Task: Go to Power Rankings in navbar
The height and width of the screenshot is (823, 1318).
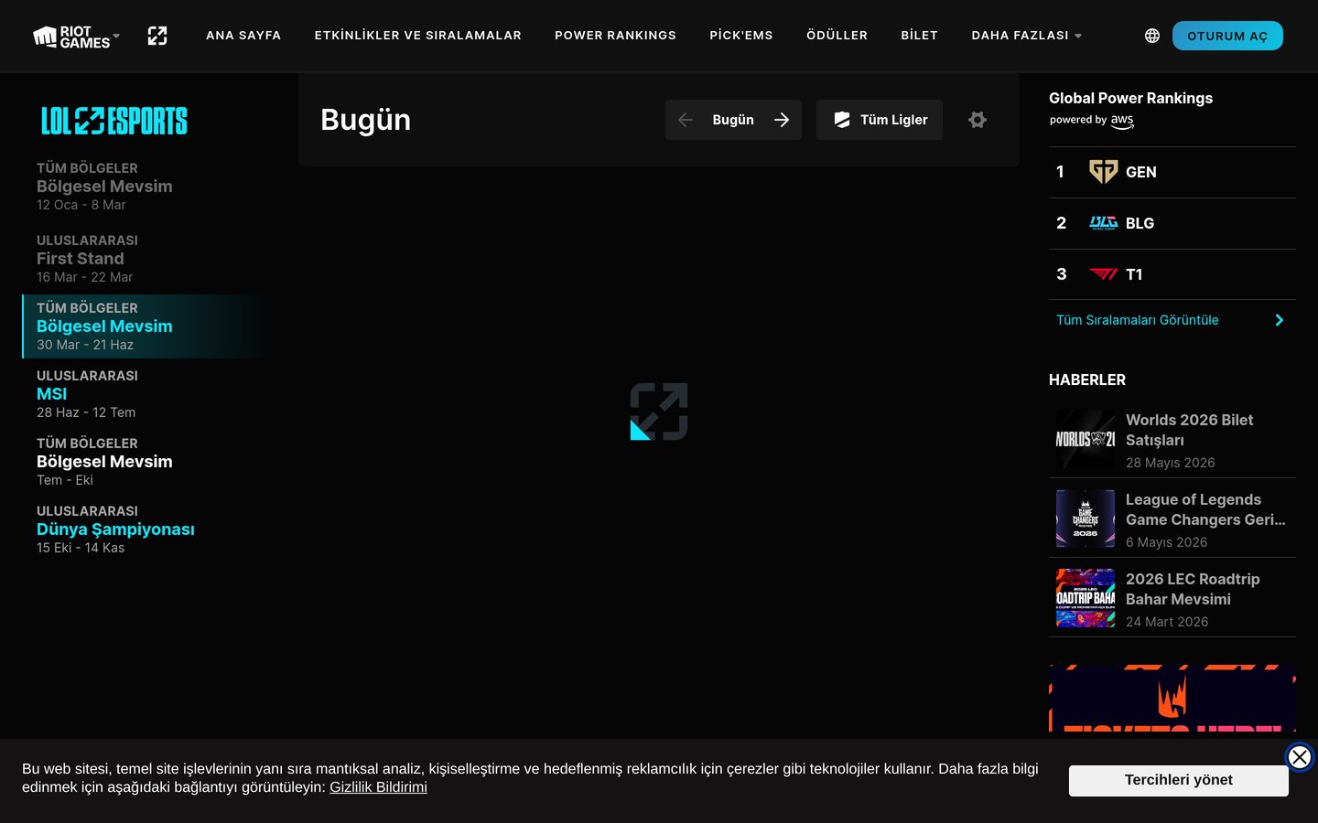Action: pyautogui.click(x=615, y=36)
